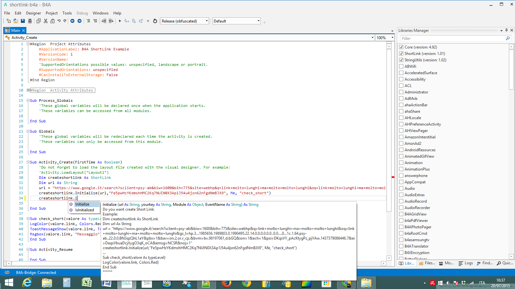Viewport: 515px width, 289px height.
Task: Collapse the Sub Process_Globals code block
Action: point(28,101)
